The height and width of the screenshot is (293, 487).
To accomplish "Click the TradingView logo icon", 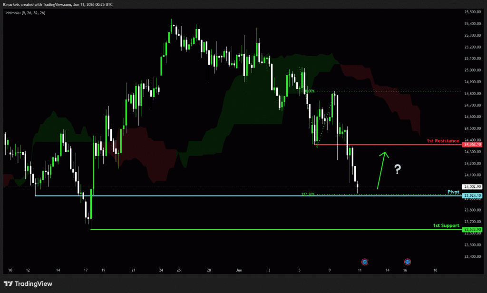I will click(9, 283).
